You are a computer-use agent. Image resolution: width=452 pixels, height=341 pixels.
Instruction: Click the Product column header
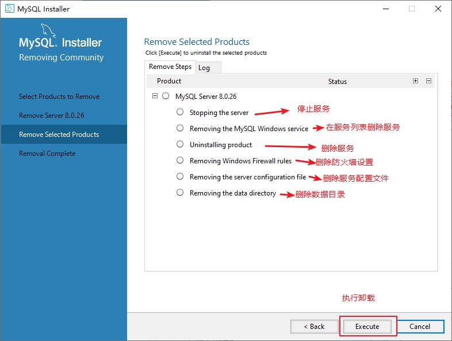[x=169, y=81]
